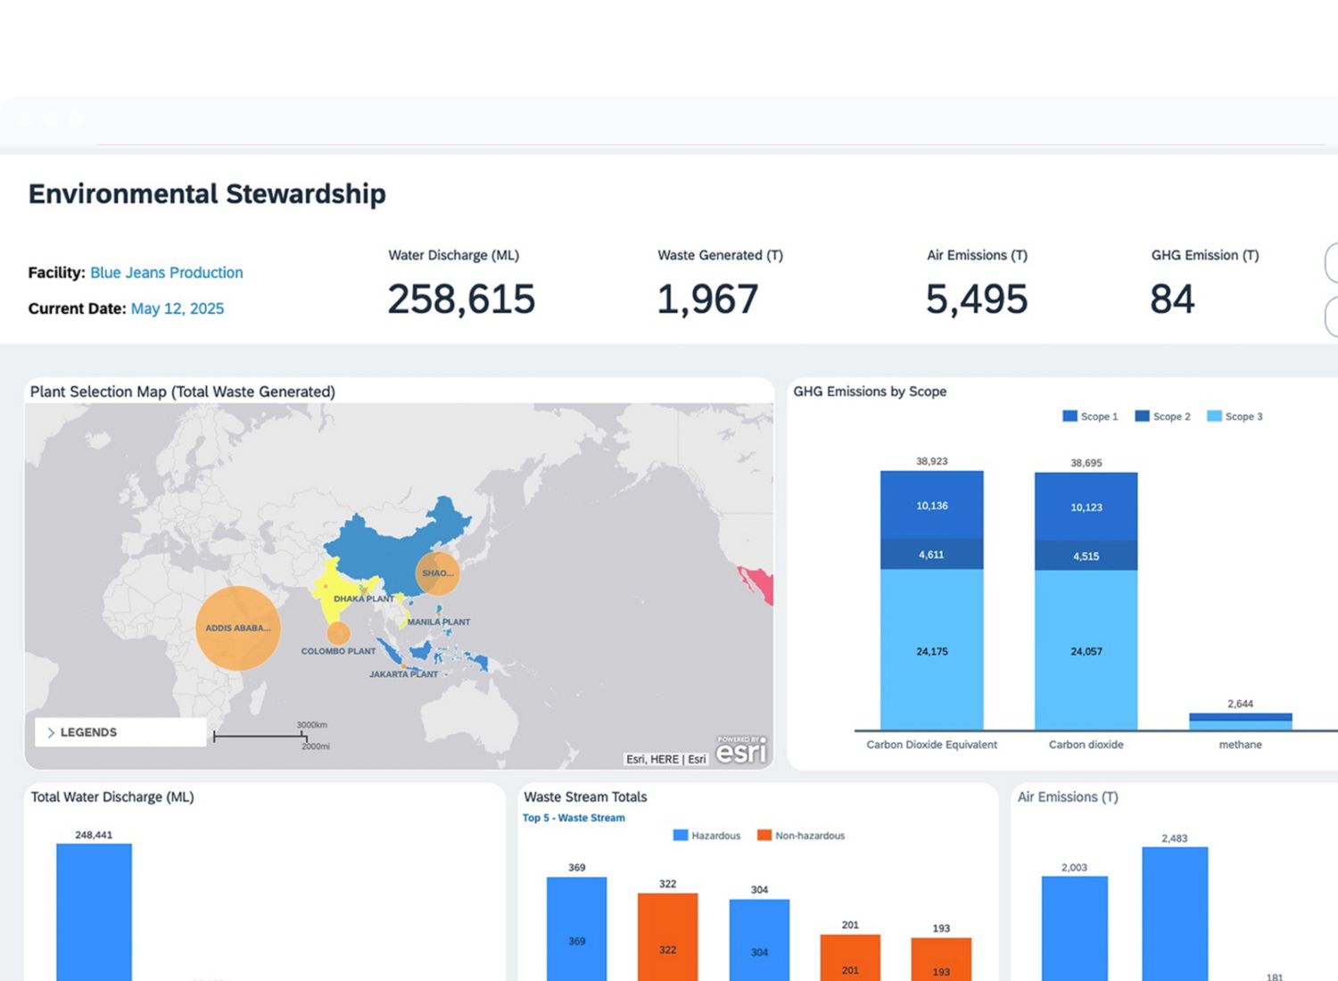Open the Top 5 - Waste Stream selector
This screenshot has width=1338, height=981.
(574, 818)
